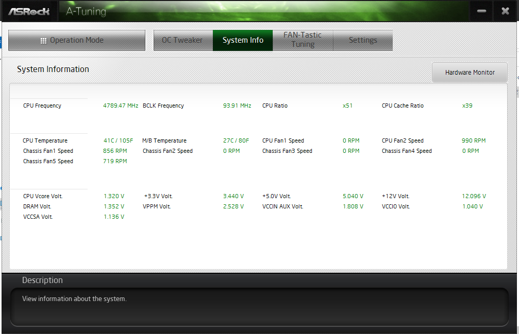Click the 27C / 80F reading
Image resolution: width=519 pixels, height=334 pixels.
click(x=236, y=140)
